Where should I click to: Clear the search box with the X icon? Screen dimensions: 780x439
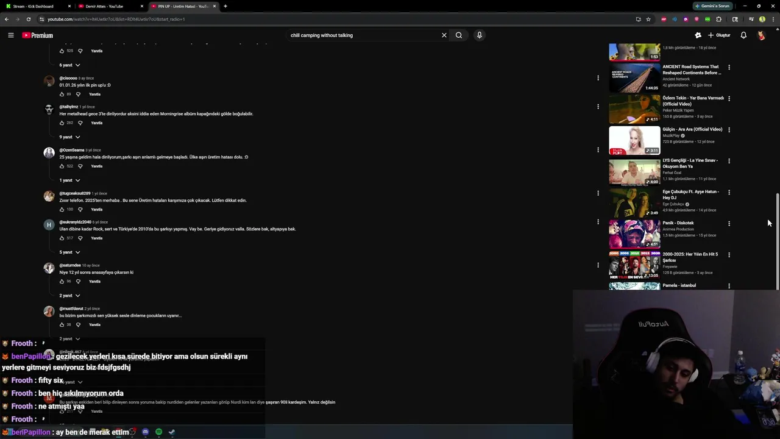coord(444,35)
